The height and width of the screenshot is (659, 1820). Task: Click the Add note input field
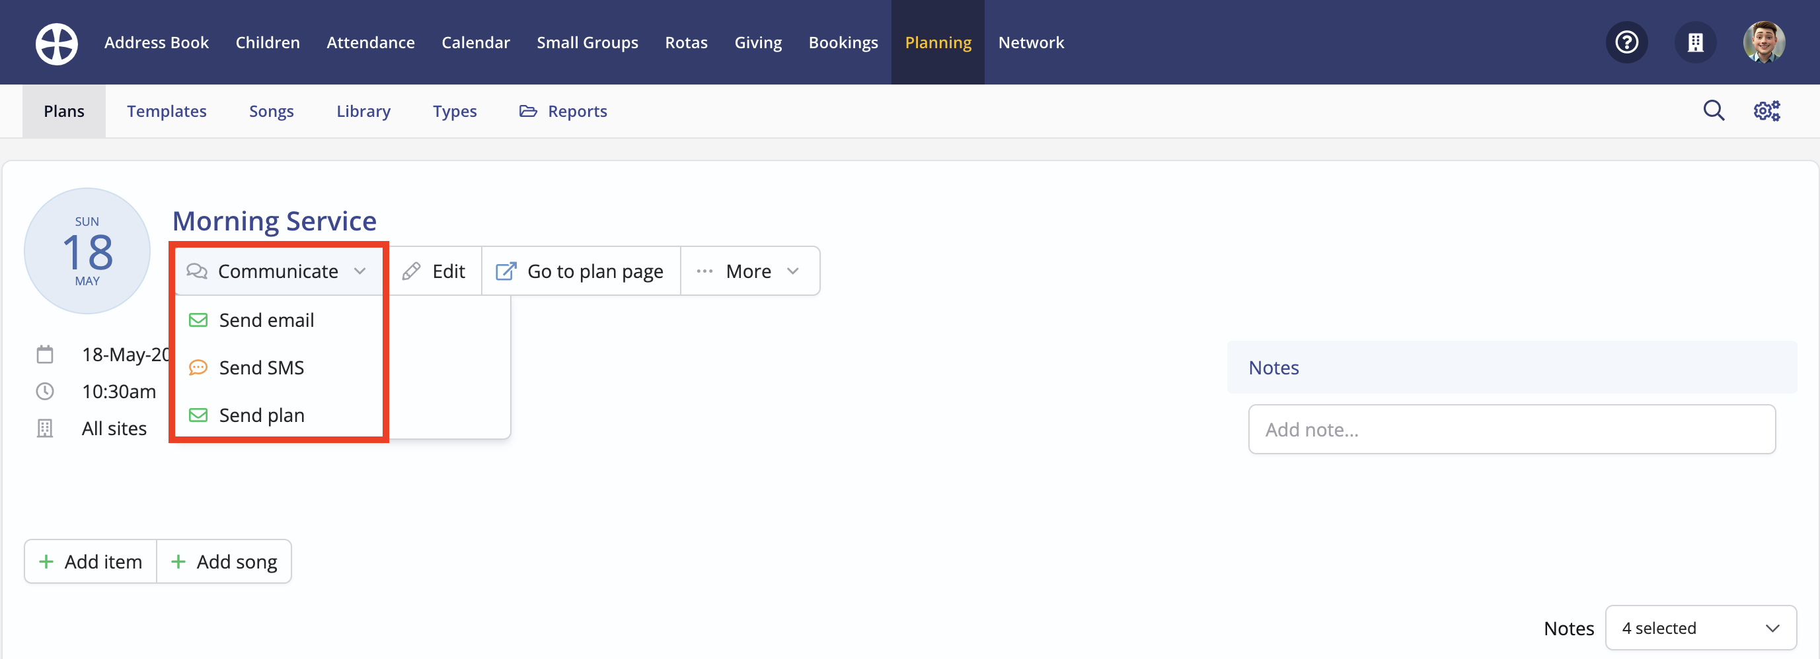point(1511,429)
